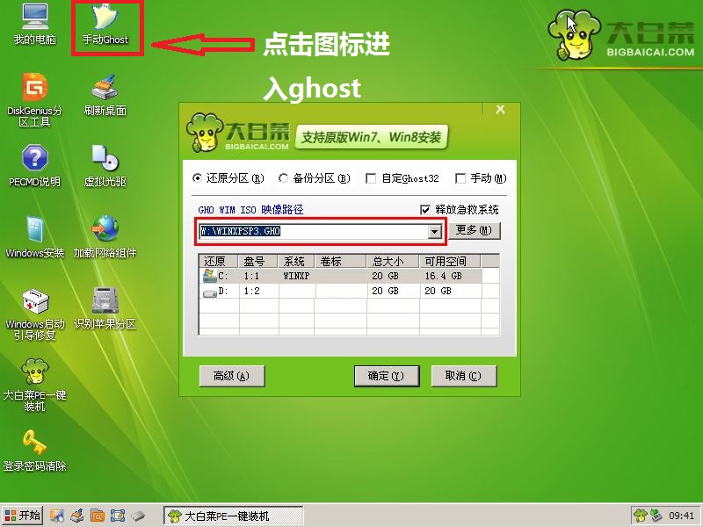Open the folder-search quick-launch icon

[x=98, y=516]
